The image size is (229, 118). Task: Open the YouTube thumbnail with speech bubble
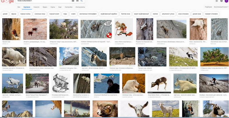point(96,29)
